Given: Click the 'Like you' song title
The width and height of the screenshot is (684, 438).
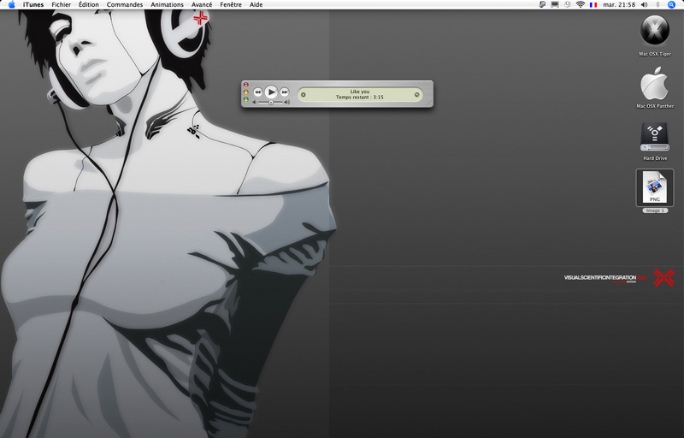Looking at the screenshot, I should pos(360,92).
